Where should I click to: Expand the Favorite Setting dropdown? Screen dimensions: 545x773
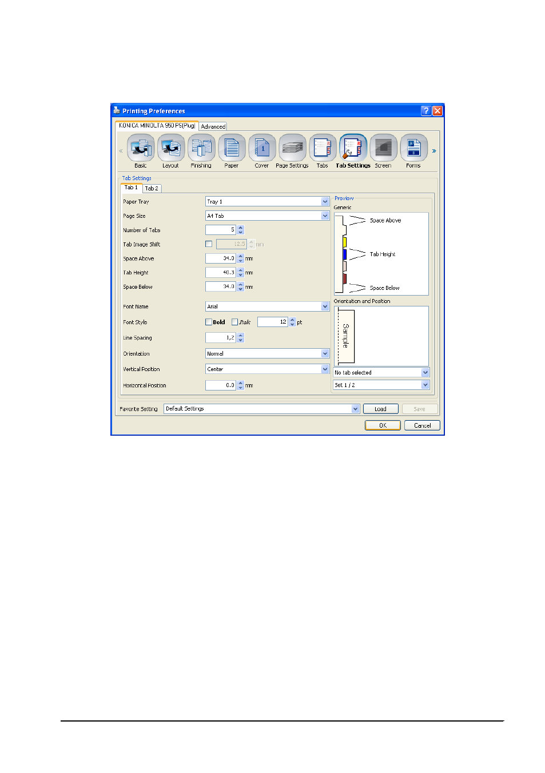(x=355, y=408)
